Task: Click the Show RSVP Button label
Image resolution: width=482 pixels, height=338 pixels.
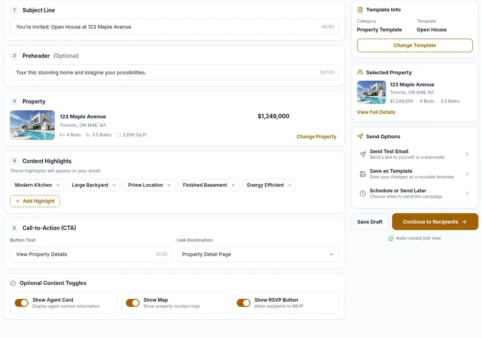Action: tap(276, 300)
